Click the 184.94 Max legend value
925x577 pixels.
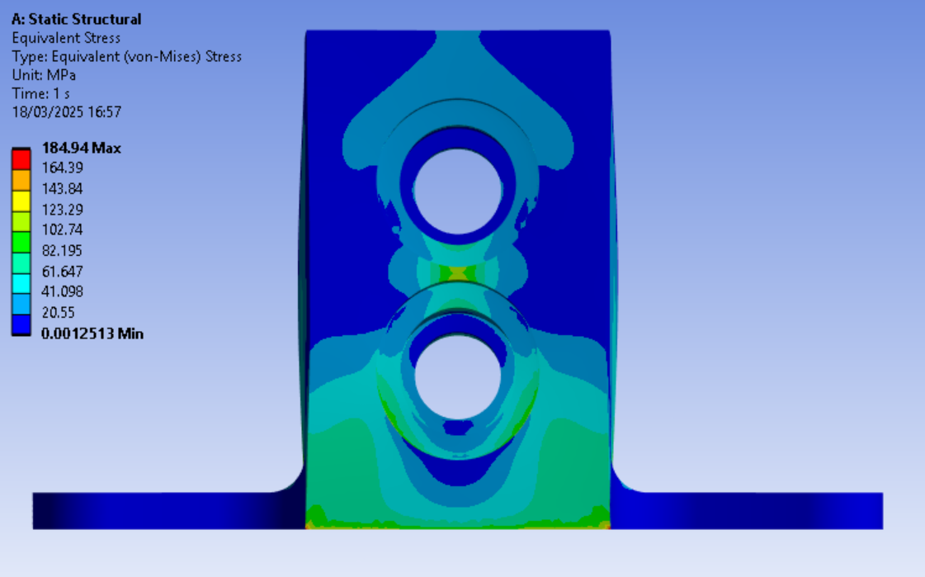click(81, 149)
